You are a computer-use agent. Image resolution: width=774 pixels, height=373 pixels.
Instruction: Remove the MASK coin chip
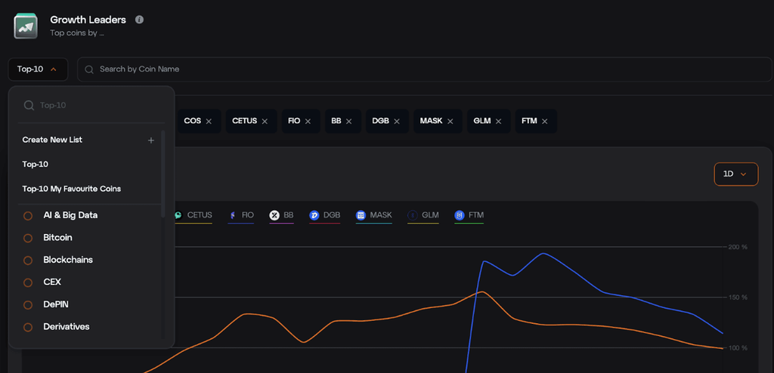450,122
